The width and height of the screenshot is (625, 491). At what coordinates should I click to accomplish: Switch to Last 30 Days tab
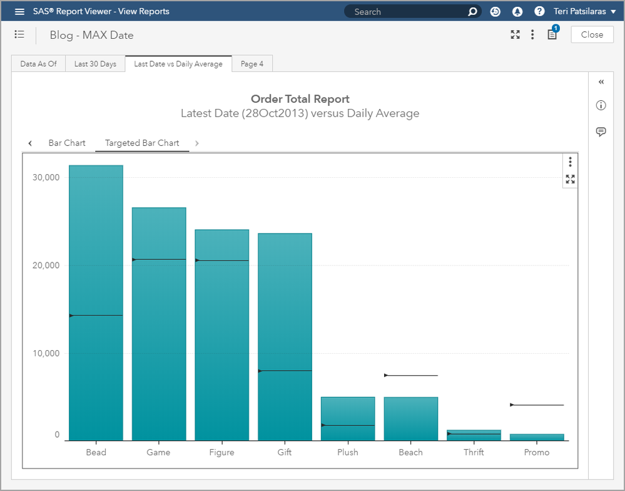click(95, 64)
